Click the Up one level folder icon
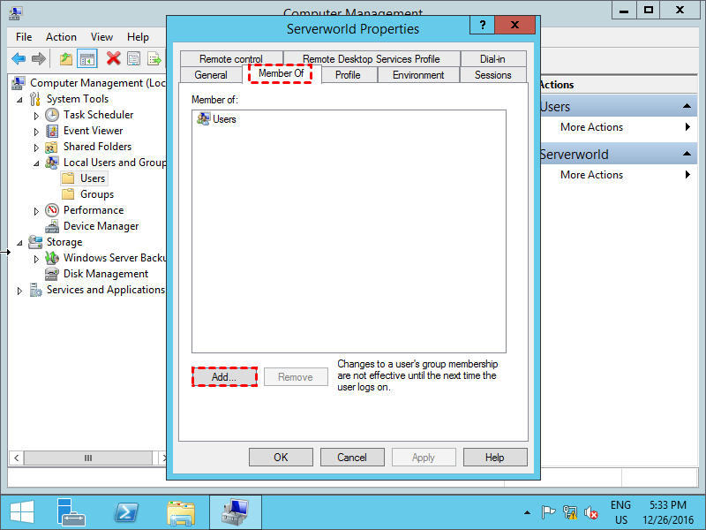This screenshot has width=706, height=530. [66, 58]
